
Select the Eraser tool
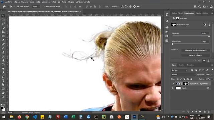click(x=3, y=60)
